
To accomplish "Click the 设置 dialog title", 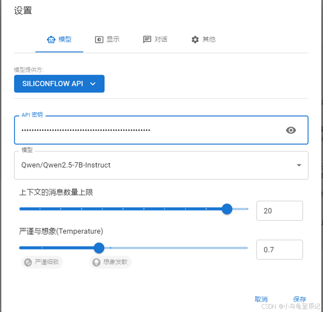I will 23,10.
